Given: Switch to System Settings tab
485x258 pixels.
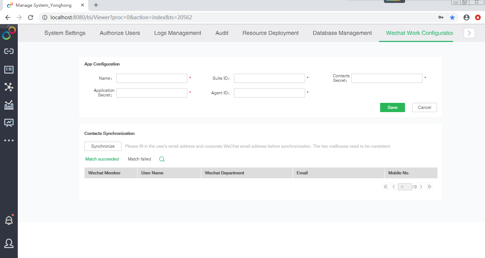Looking at the screenshot, I should pos(65,33).
